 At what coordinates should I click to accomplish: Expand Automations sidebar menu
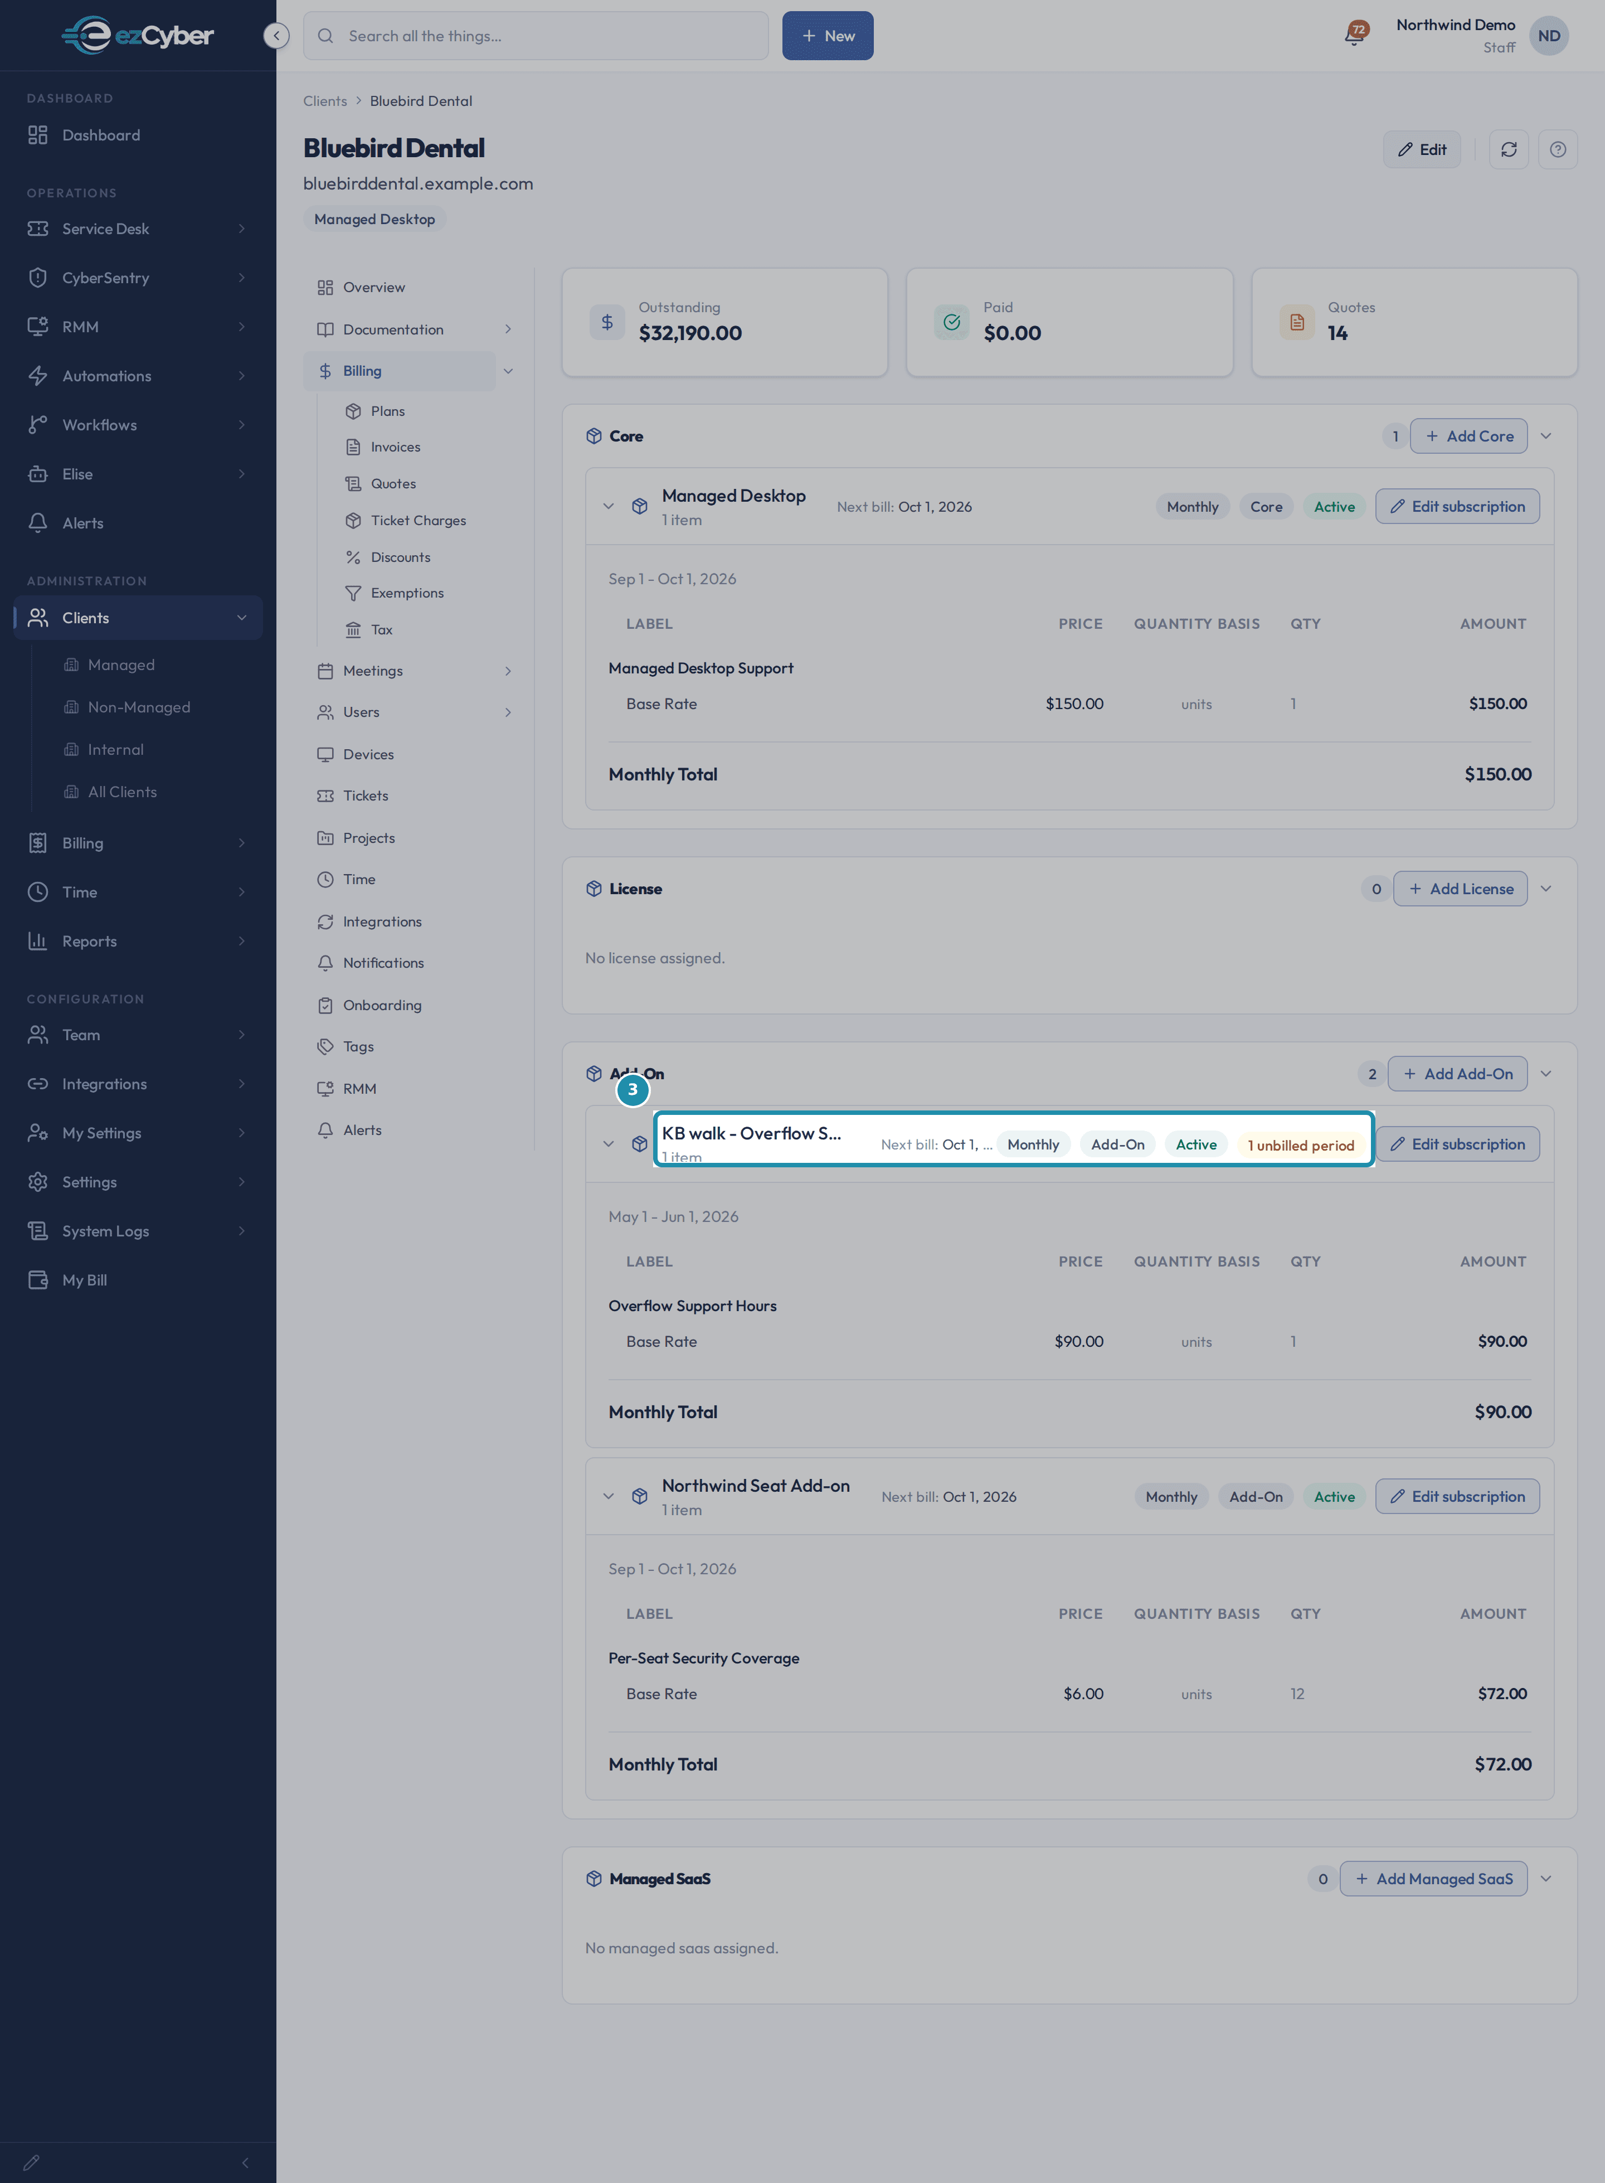tap(138, 376)
